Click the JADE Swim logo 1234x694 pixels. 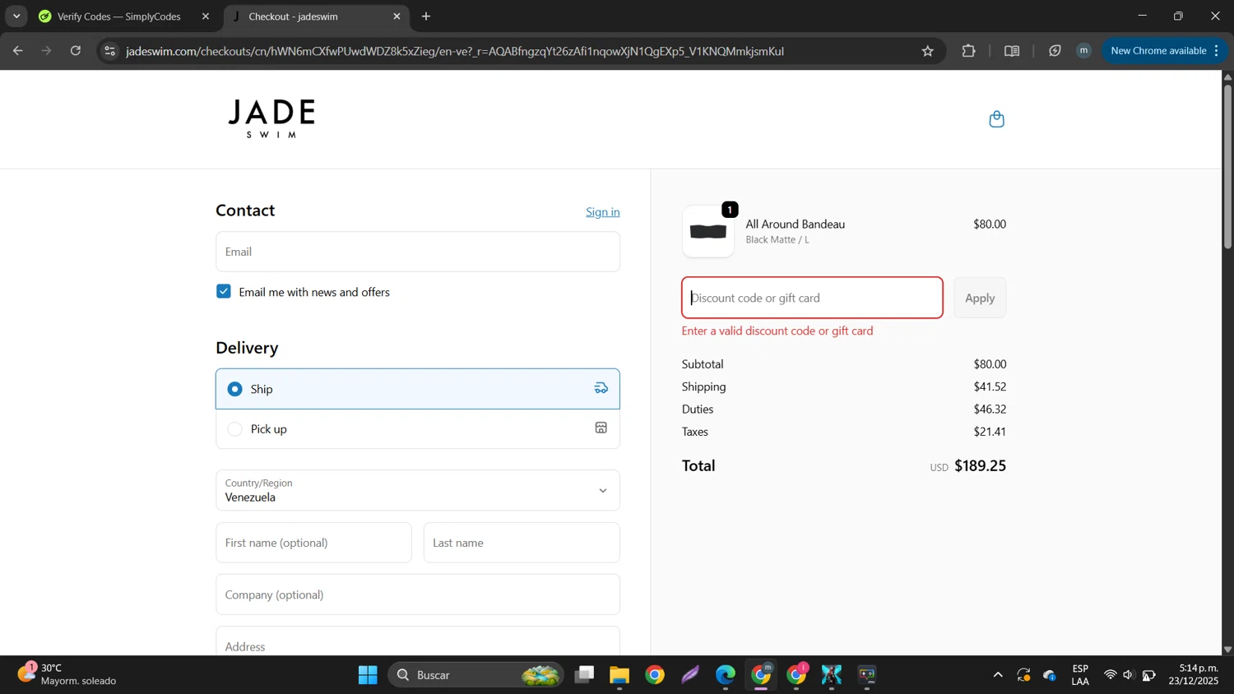pos(272,118)
